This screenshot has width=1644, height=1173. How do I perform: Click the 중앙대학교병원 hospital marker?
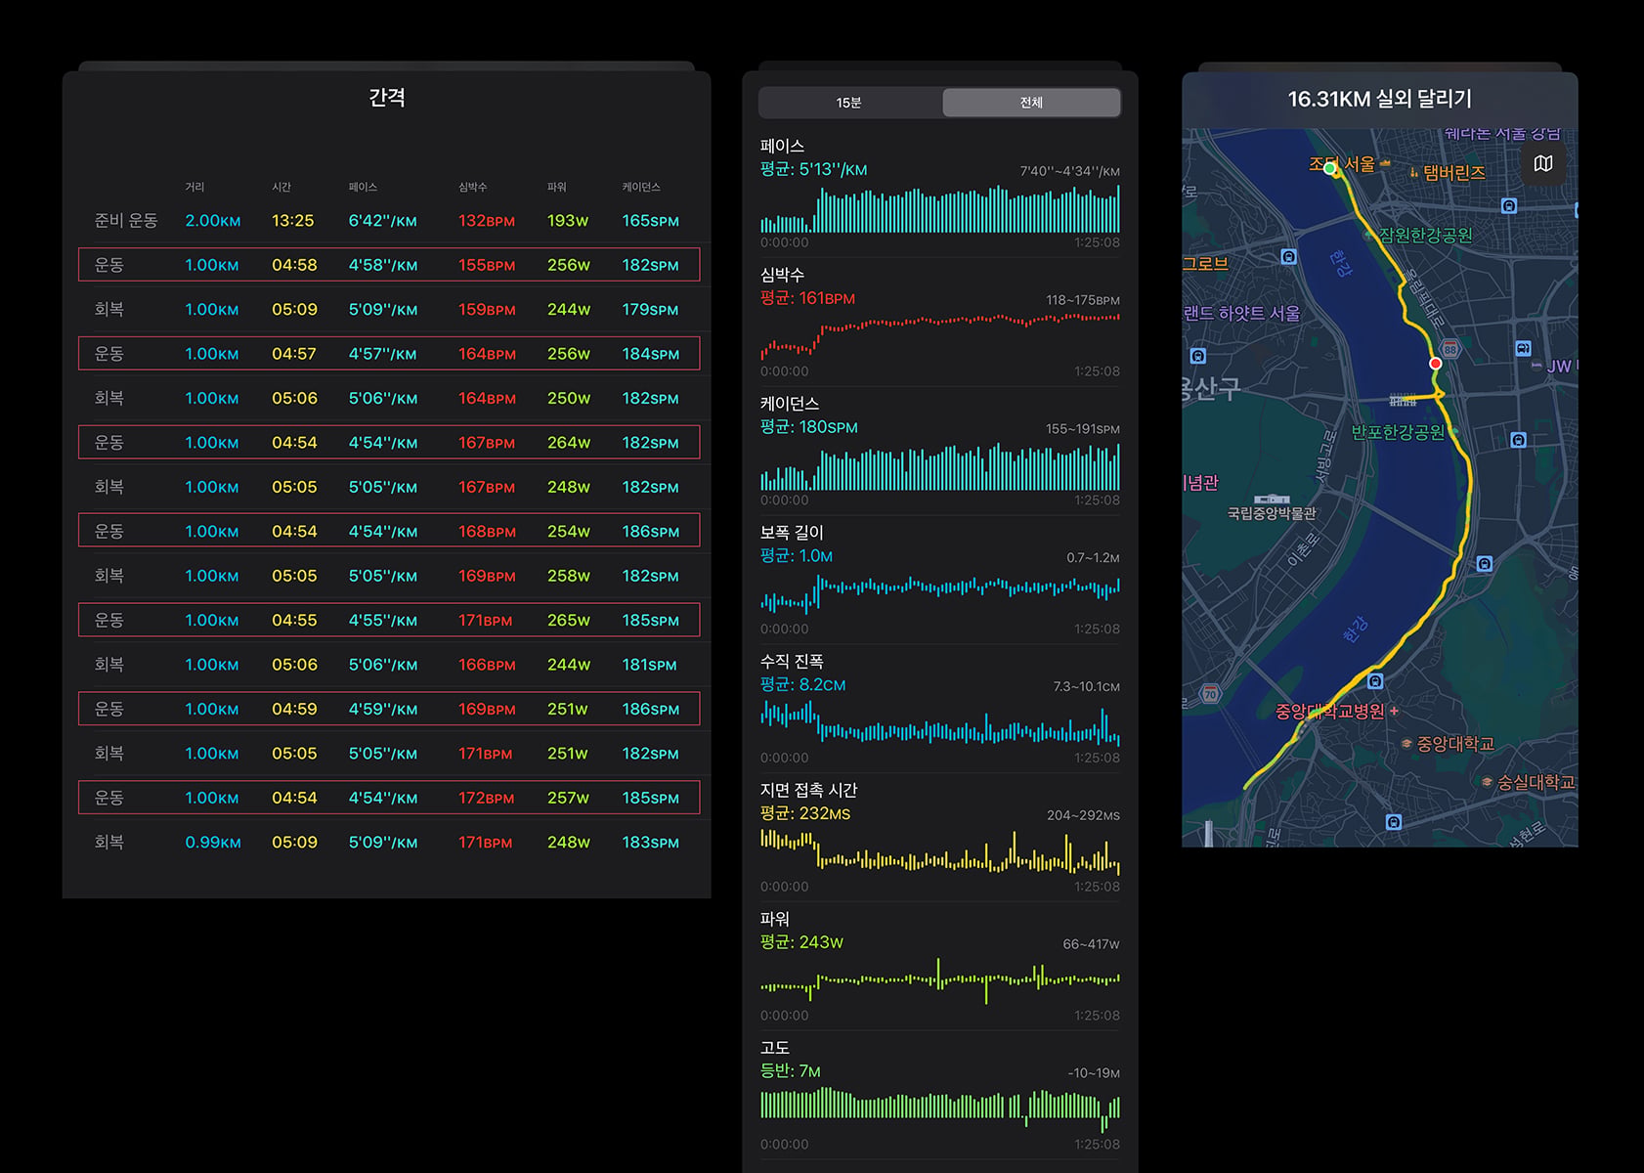1394,711
